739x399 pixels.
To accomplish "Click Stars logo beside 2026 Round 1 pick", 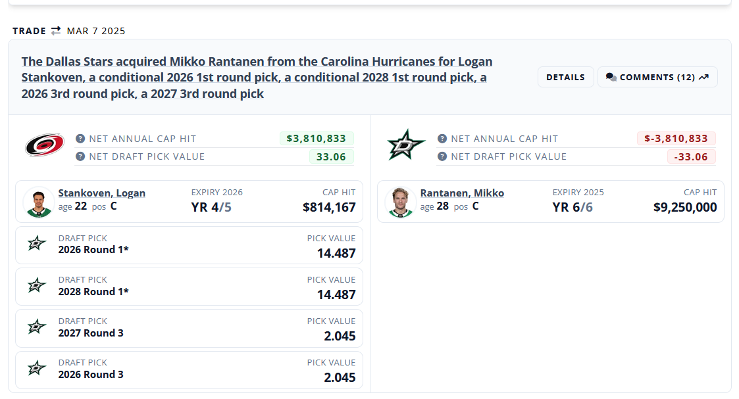I will point(37,244).
